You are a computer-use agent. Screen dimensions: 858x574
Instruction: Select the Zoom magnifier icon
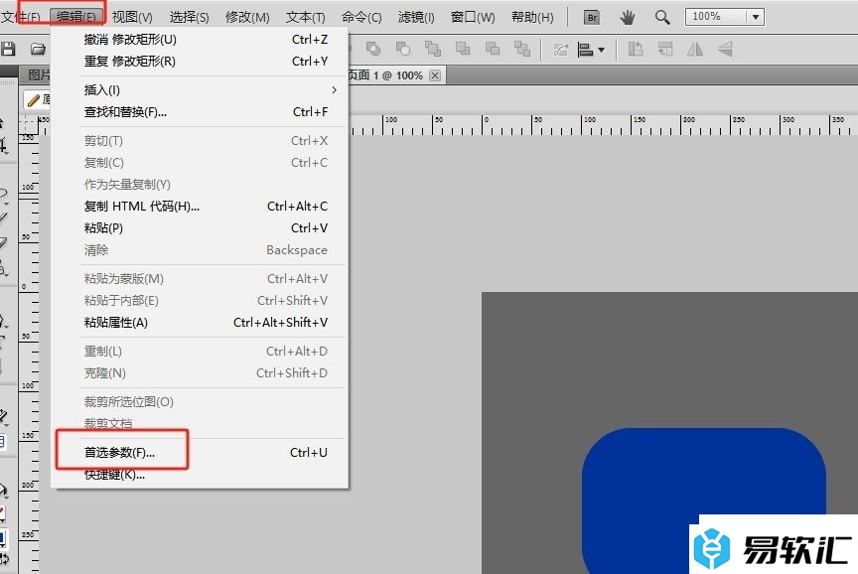click(662, 18)
